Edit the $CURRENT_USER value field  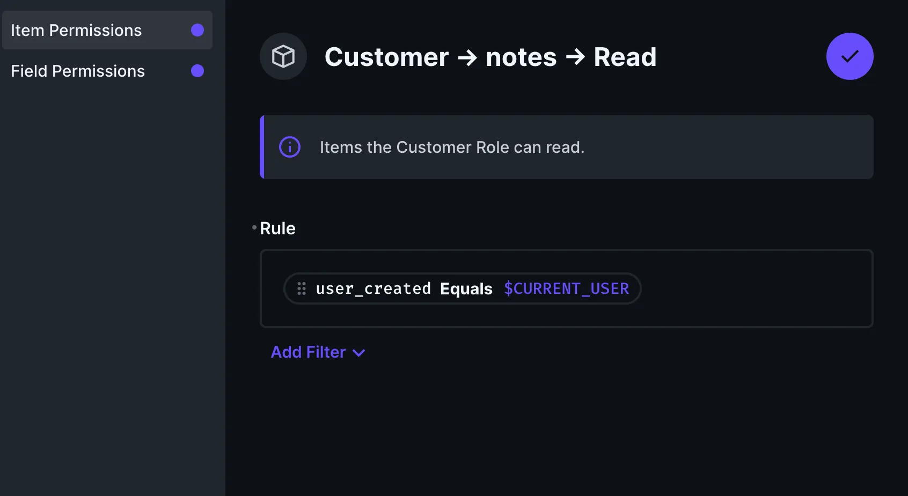coord(566,288)
